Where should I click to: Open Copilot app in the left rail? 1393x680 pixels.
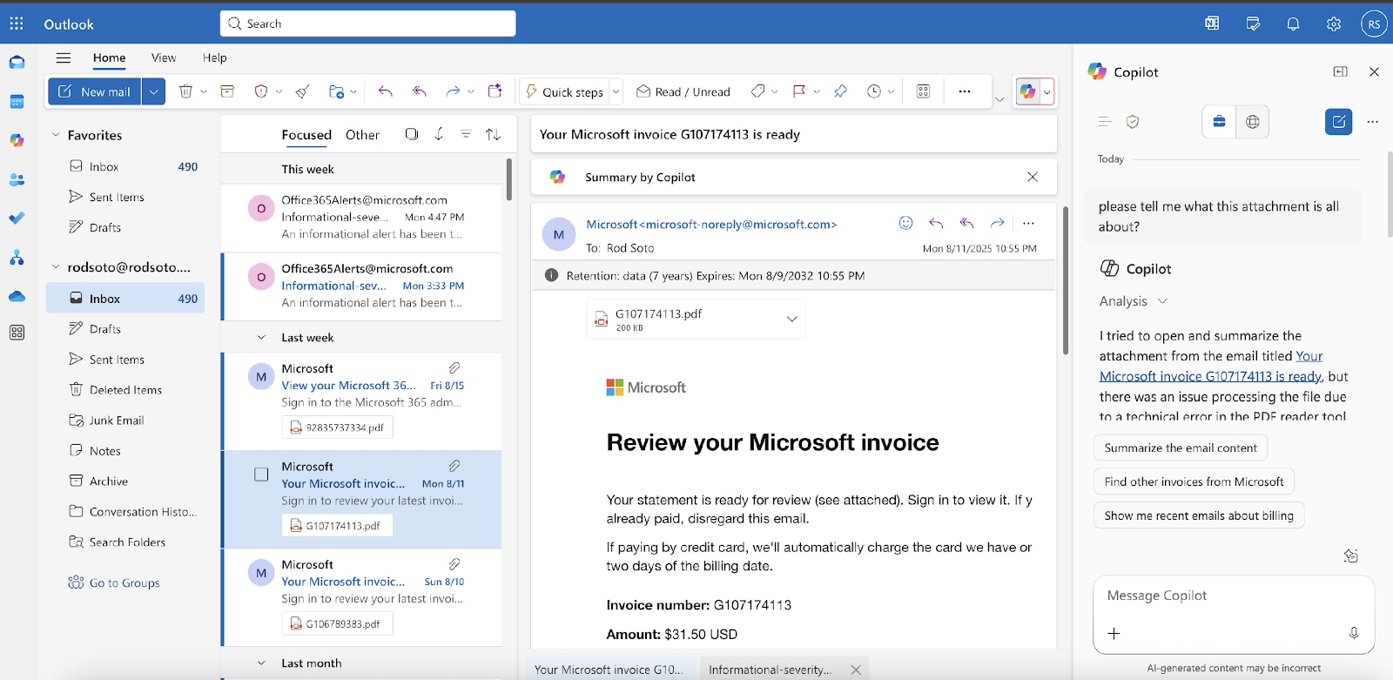(x=17, y=140)
